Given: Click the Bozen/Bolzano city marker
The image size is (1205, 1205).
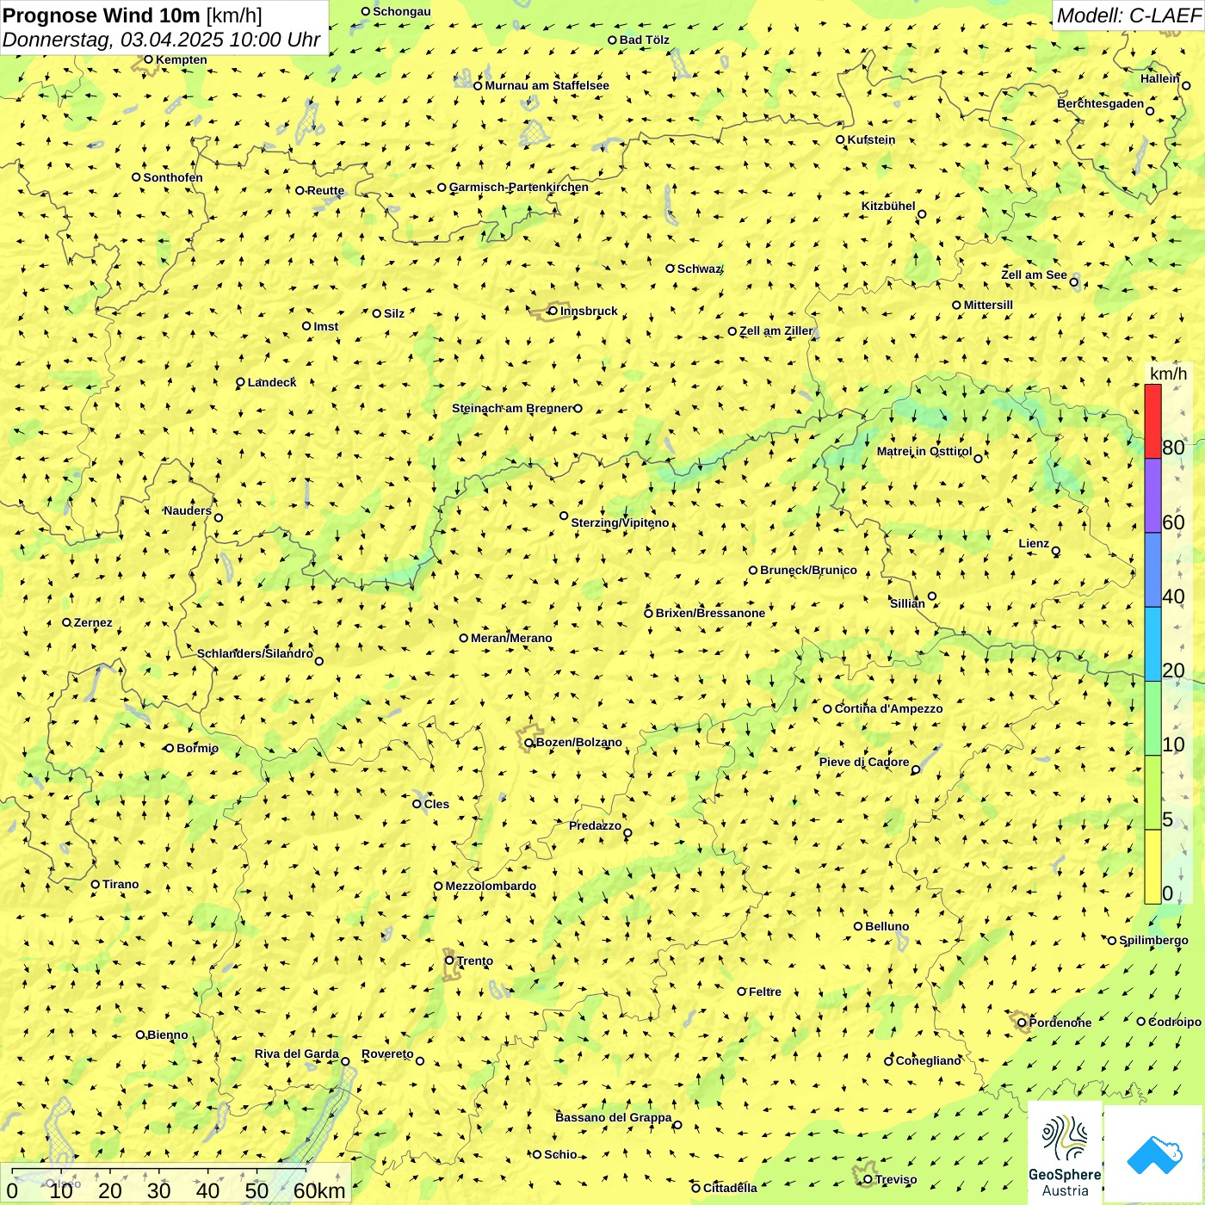Looking at the screenshot, I should tap(528, 743).
